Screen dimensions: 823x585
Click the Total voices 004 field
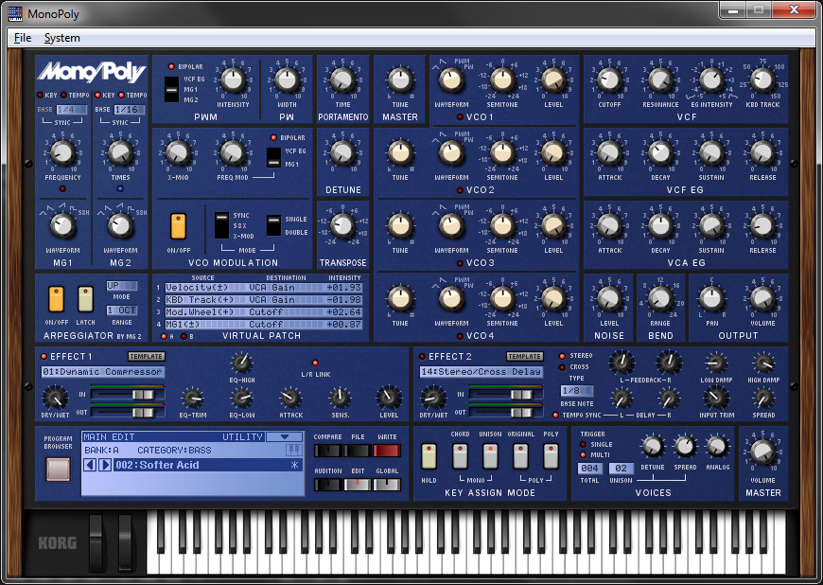590,468
